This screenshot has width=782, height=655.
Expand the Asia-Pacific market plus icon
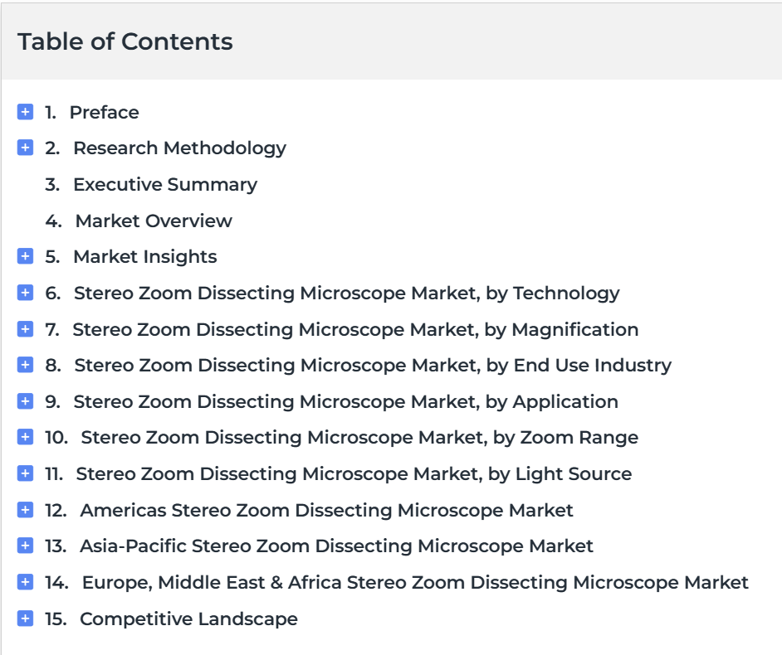[x=25, y=546]
